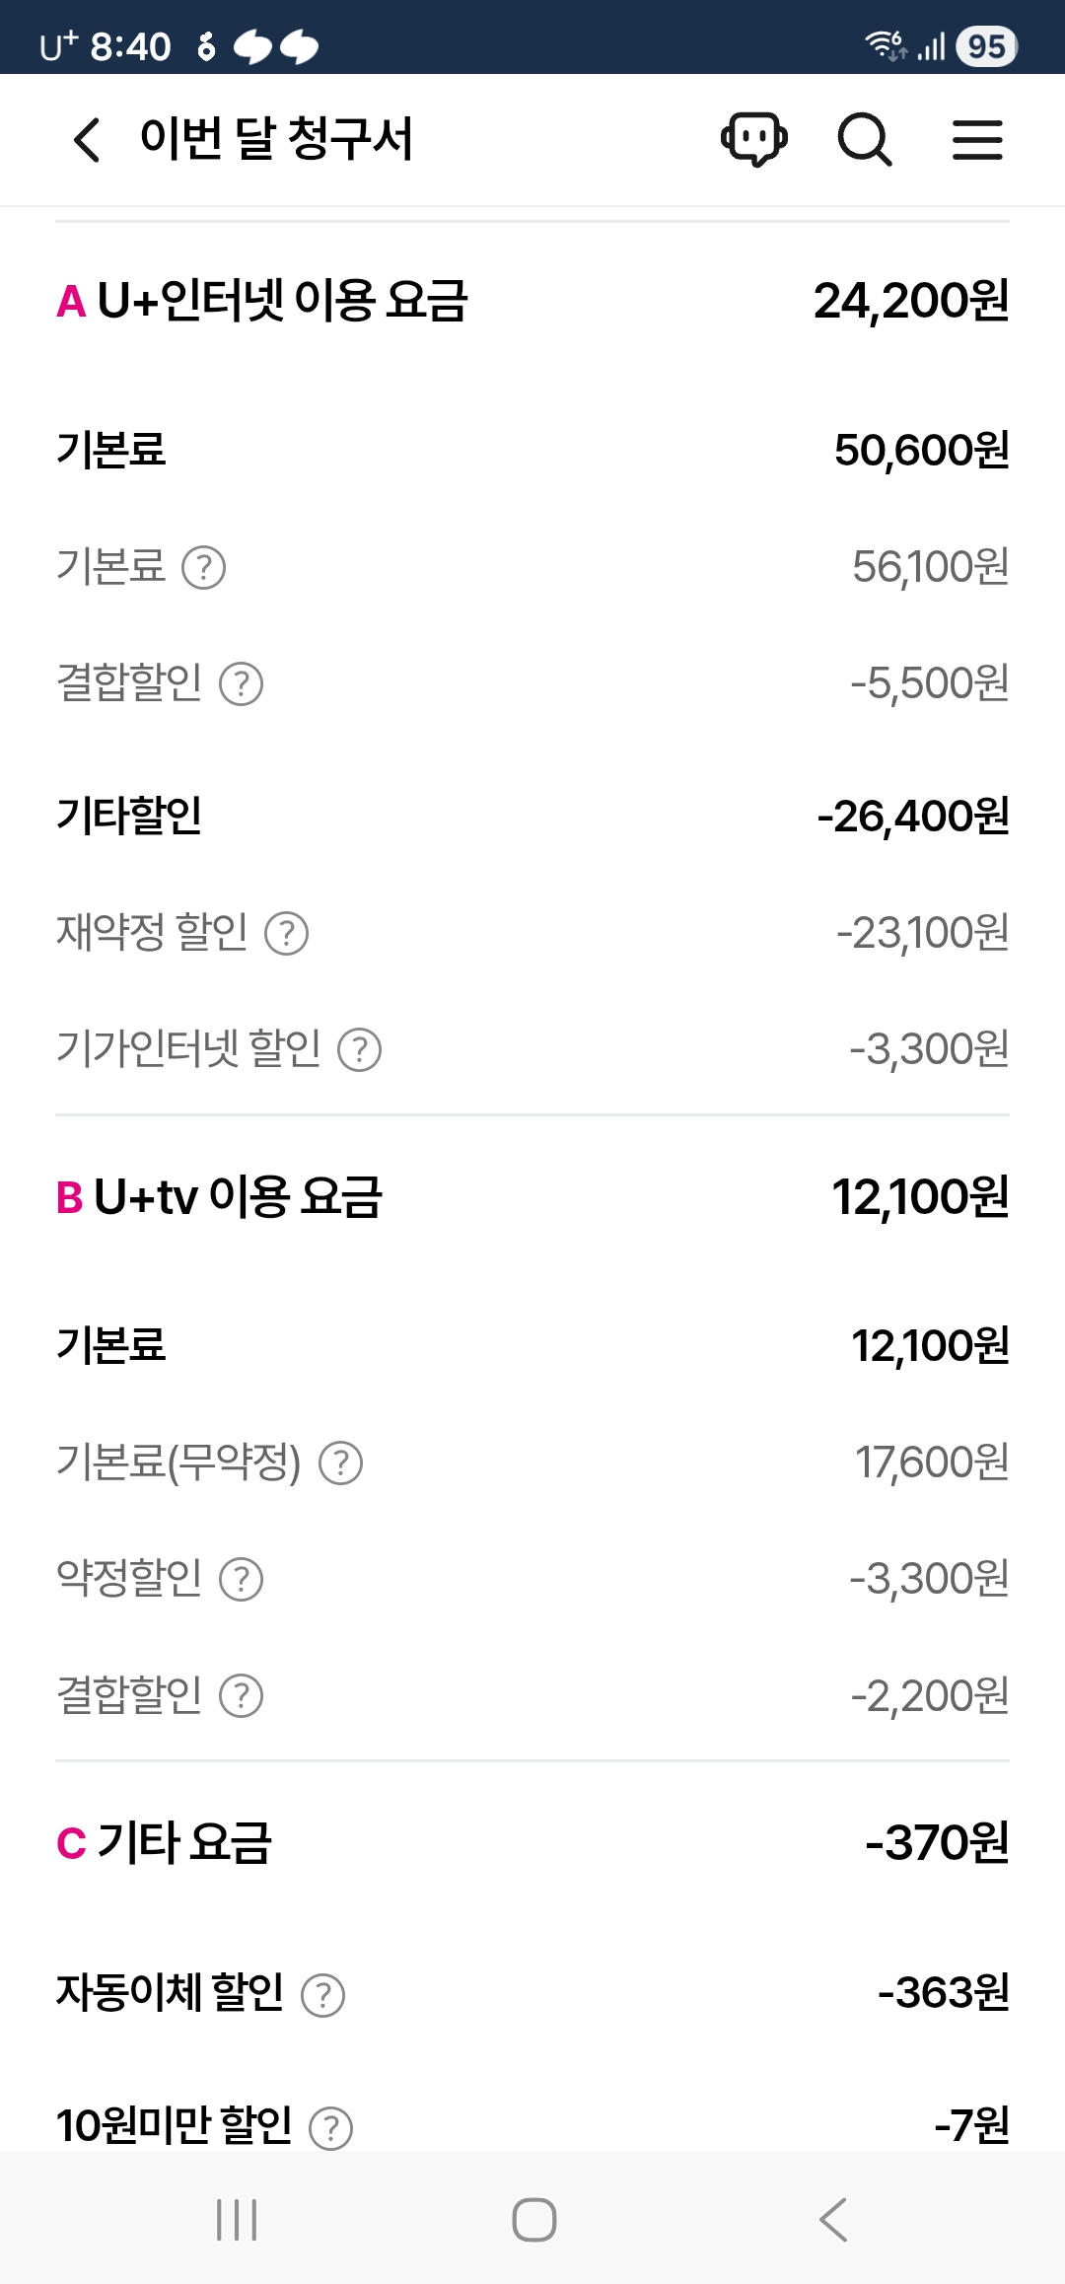
Task: Show help for 기본료(무약정)
Action: [x=341, y=1463]
